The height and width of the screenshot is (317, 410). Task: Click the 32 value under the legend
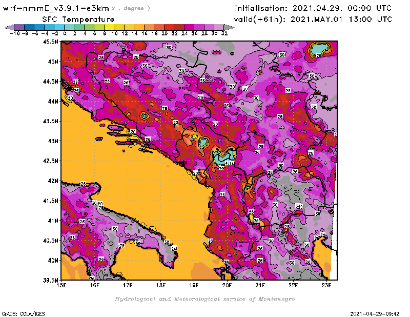click(x=224, y=33)
